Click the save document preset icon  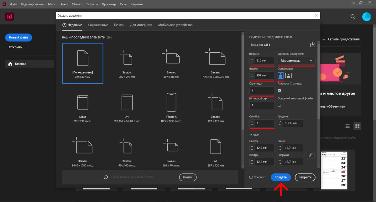coord(312,44)
